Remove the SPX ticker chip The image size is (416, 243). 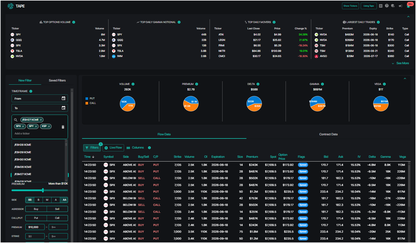(x=23, y=126)
